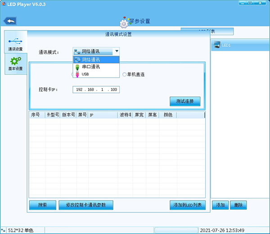Expand the 通讯模式 combo box arrow

tap(116, 52)
